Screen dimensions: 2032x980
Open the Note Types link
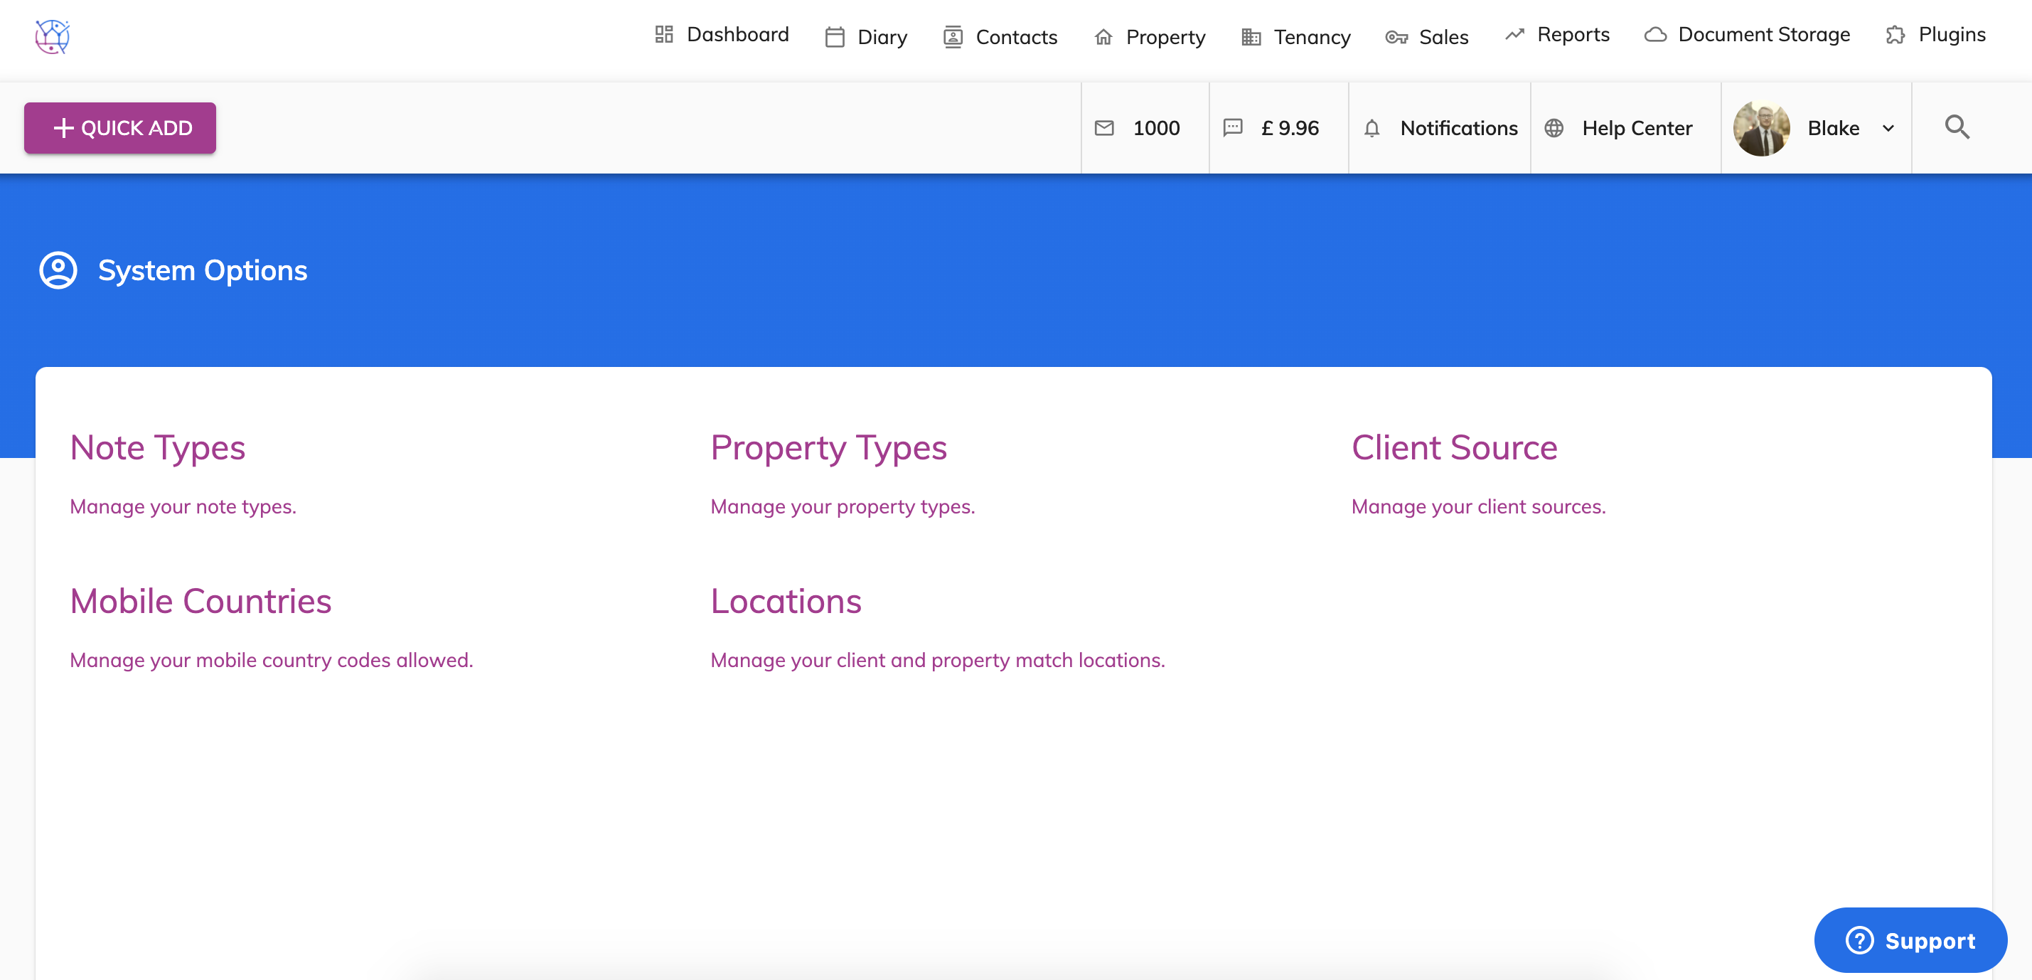[x=157, y=447]
